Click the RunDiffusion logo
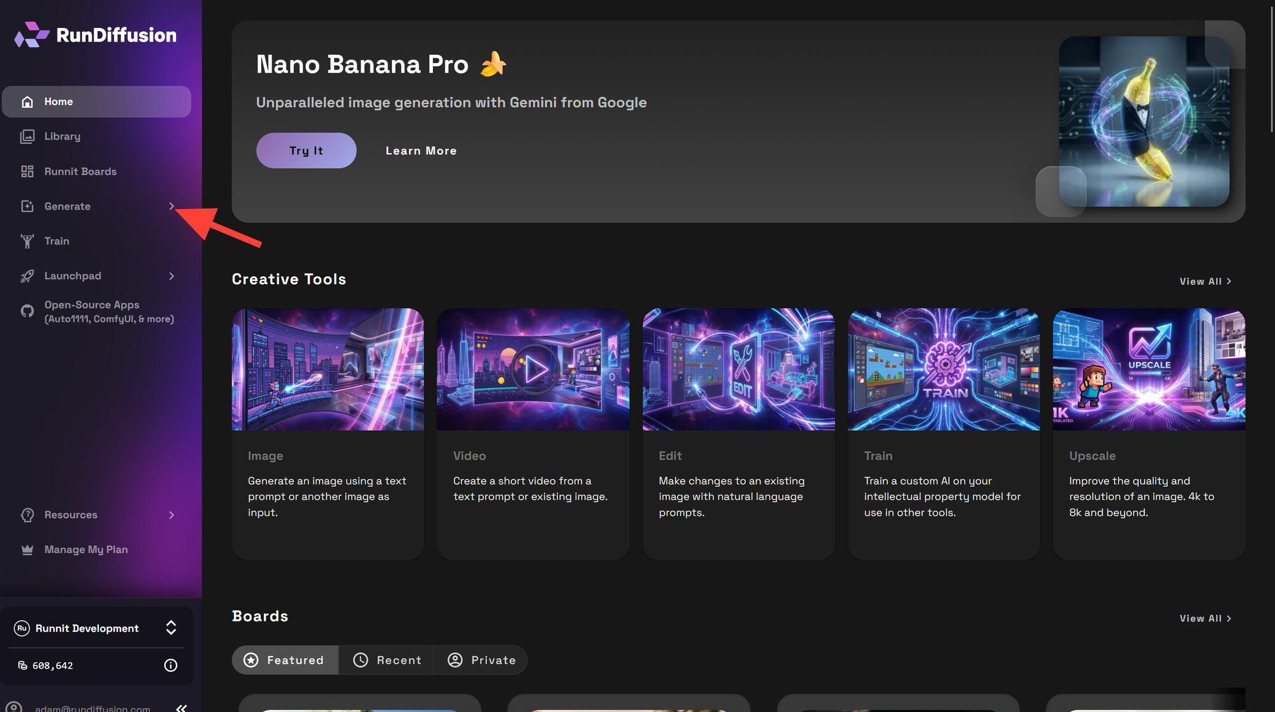This screenshot has width=1275, height=712. click(94, 35)
